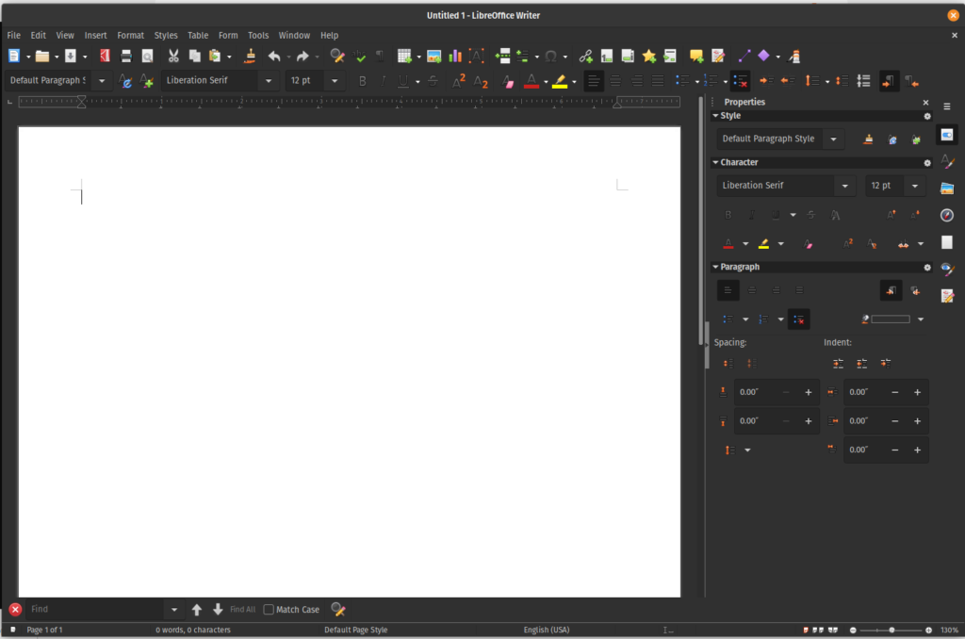
Task: Insert a bookmark with the star icon
Action: click(x=648, y=56)
